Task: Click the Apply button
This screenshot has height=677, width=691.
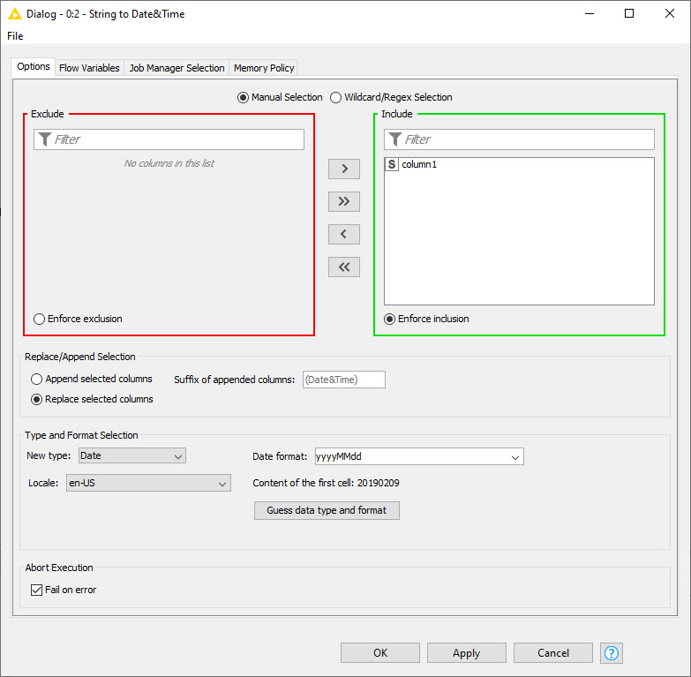Action: point(466,653)
